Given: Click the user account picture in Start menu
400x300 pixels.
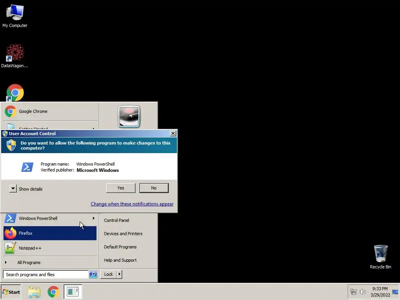Looking at the screenshot, I should tap(129, 116).
